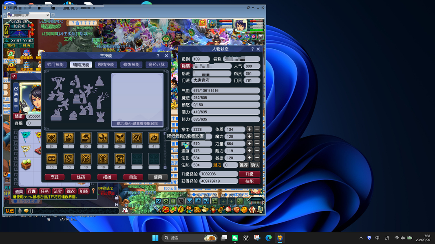Toggle the 中 input language indicator
This screenshot has width=435, height=244.
point(377,238)
